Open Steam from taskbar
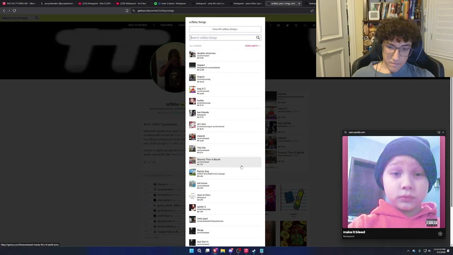Screen dimensions: 453x255 point(254,251)
